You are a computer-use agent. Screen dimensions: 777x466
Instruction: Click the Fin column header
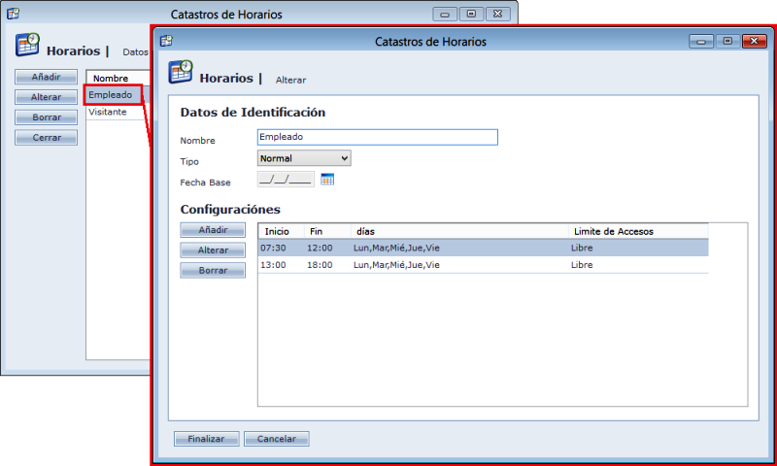[327, 231]
